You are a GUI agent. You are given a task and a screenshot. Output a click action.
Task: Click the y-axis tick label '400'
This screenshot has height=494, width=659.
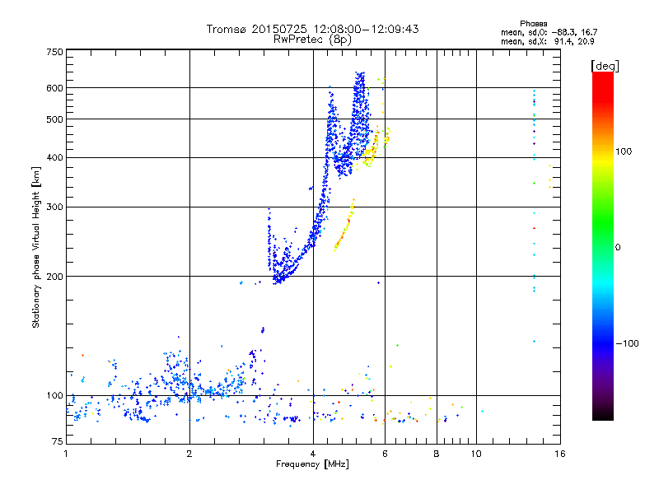click(54, 157)
